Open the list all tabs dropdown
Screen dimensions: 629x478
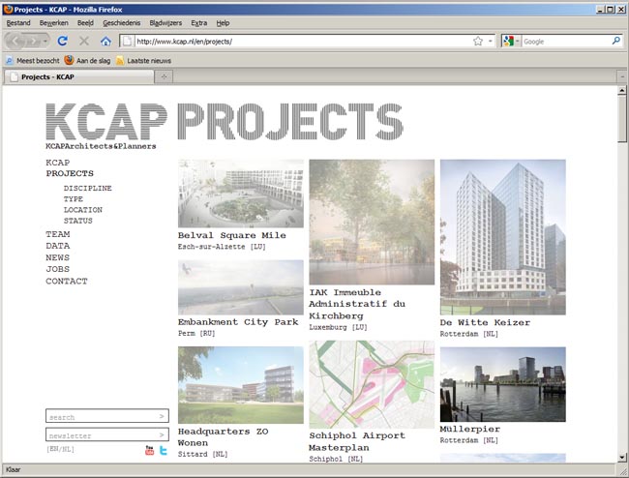622,75
